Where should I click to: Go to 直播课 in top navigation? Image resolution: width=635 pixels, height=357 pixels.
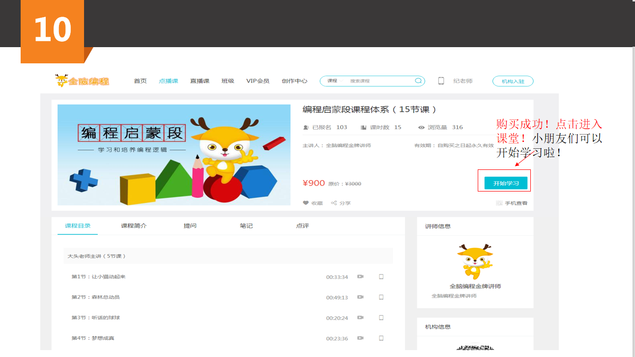point(200,81)
